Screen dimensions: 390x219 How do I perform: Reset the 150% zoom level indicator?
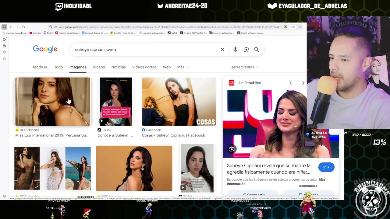click(x=292, y=27)
